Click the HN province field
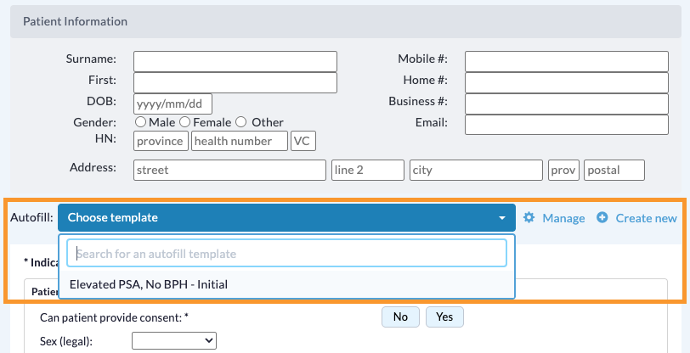Screen dimensions: 690x353 point(161,141)
